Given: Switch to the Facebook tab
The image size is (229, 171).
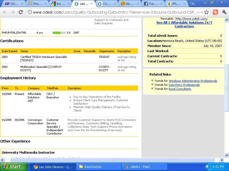Looking at the screenshot, I should click(x=153, y=4).
